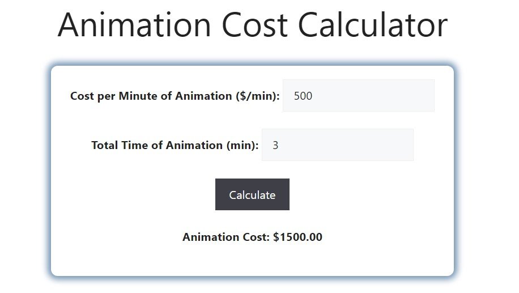This screenshot has height=293, width=519.
Task: Click the "Animation Cost:" label before the amount
Action: click(226, 237)
